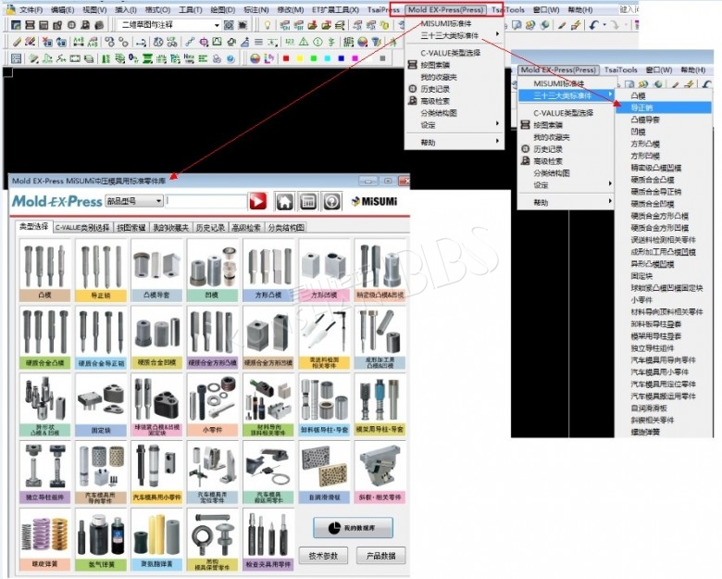Viewport: 722px width, 579px height.
Task: Open the 凹模 category thumbnail
Action: pos(213,271)
